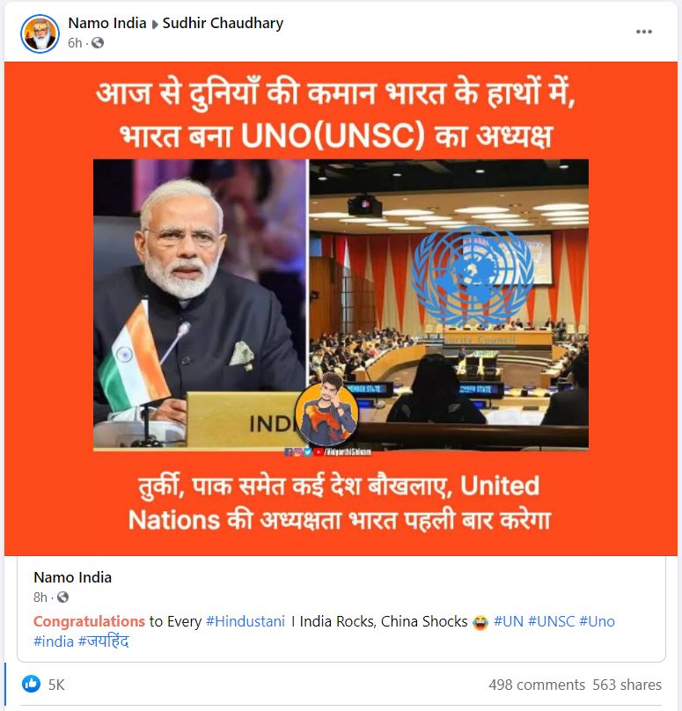682x711 pixels.
Task: Click the globe icon beside 8h timestamp
Action: [x=63, y=597]
